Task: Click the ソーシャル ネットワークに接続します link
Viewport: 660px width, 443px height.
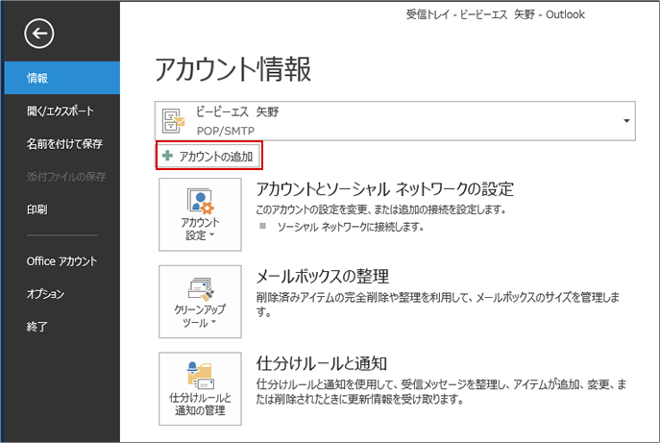Action: point(351,227)
